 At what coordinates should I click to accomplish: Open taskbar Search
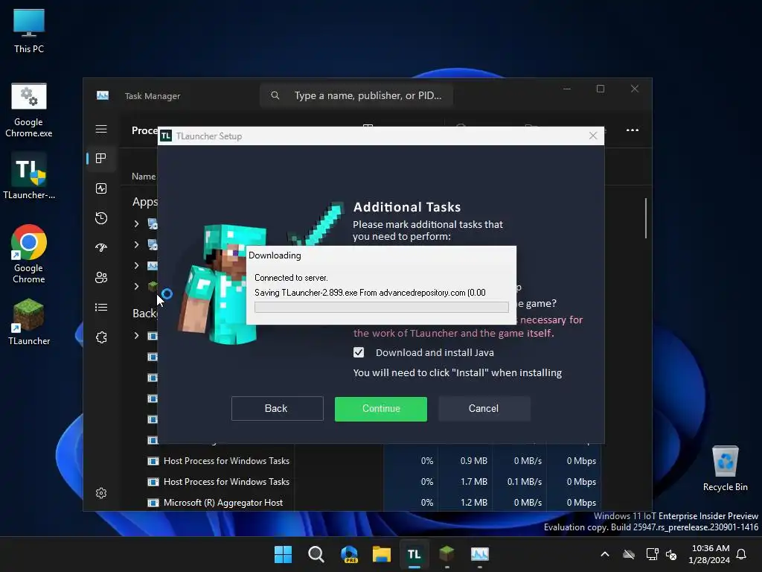pyautogui.click(x=316, y=554)
